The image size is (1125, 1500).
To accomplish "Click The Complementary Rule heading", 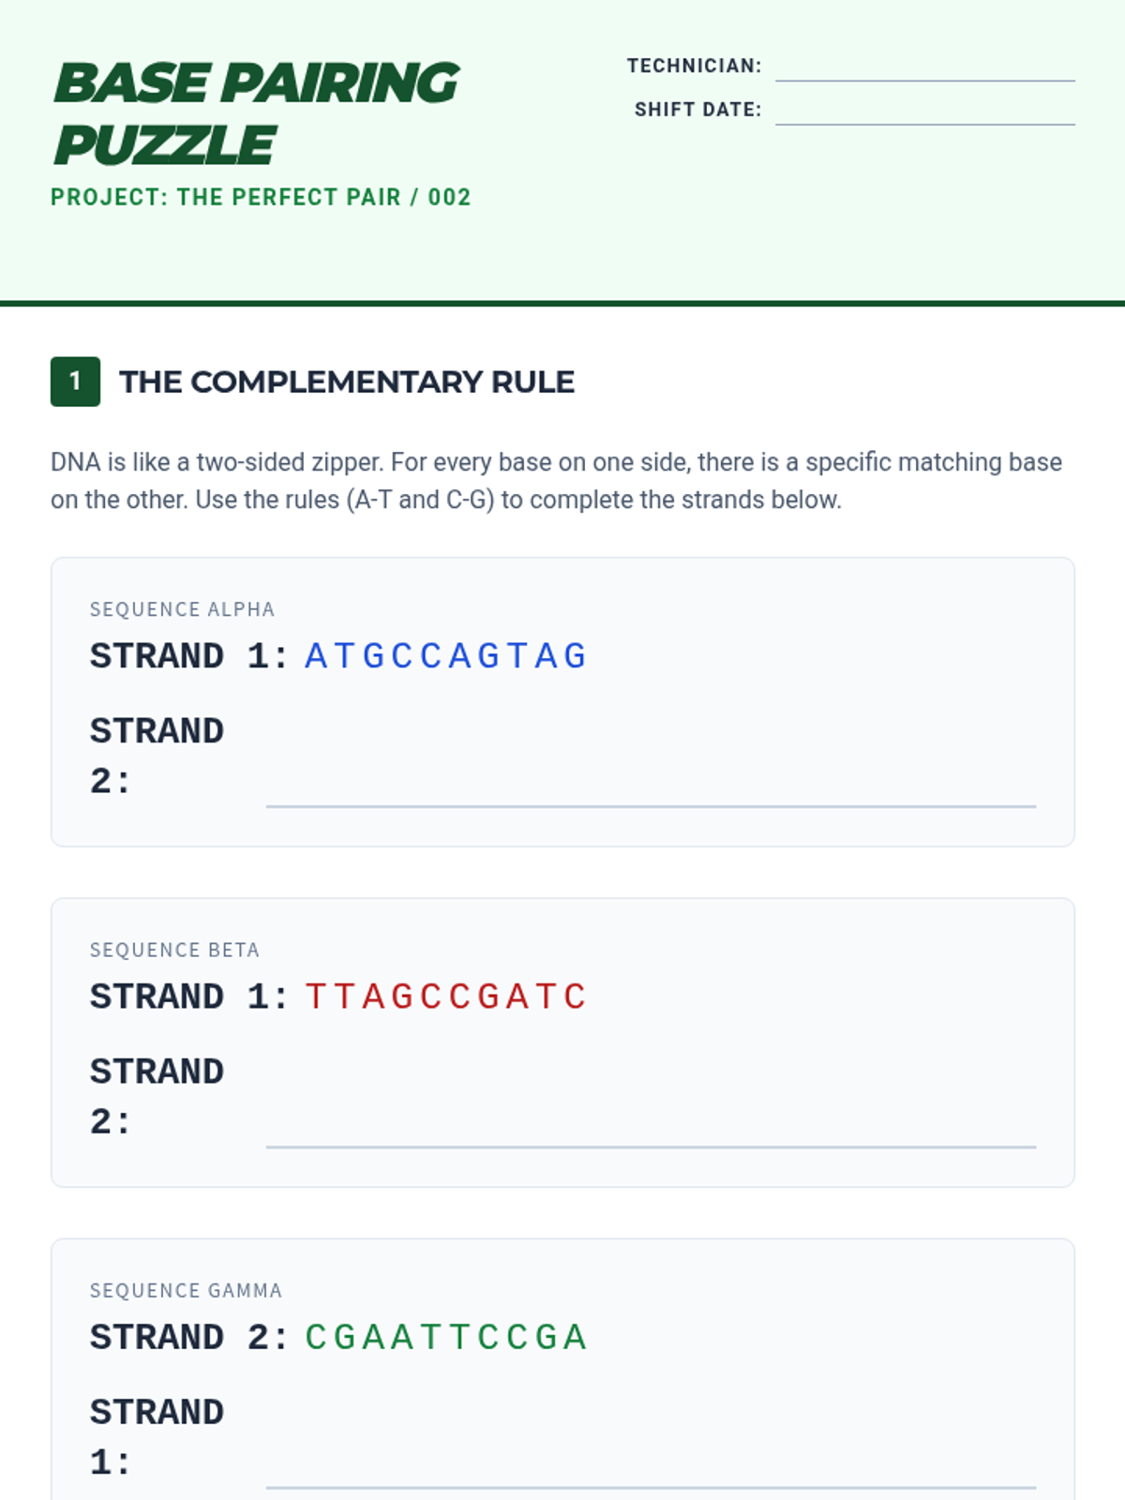I will tap(346, 382).
